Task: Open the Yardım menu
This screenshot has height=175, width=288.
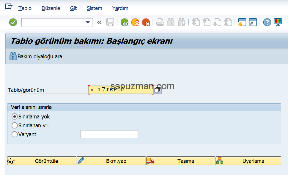Action: pyautogui.click(x=120, y=8)
